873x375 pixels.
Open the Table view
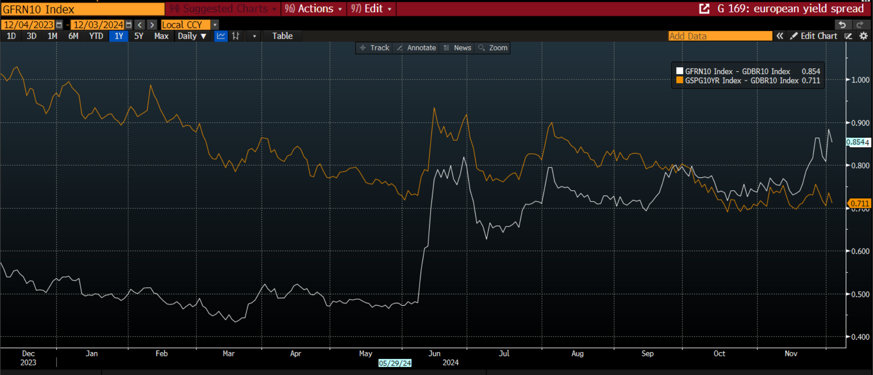point(282,36)
